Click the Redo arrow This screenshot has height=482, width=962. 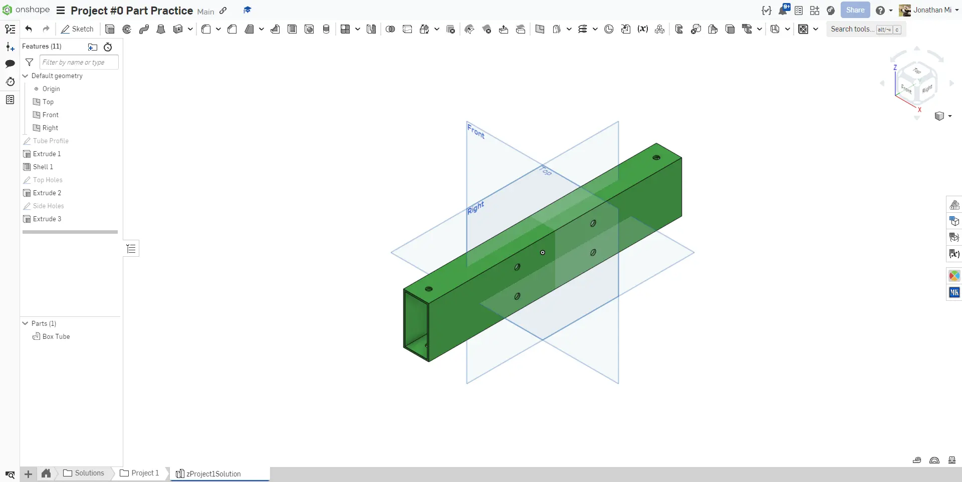(46, 29)
